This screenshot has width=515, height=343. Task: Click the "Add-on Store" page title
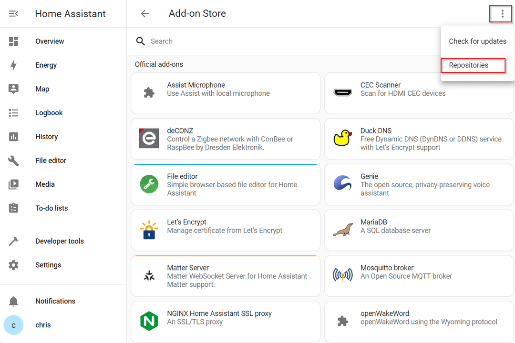click(197, 13)
